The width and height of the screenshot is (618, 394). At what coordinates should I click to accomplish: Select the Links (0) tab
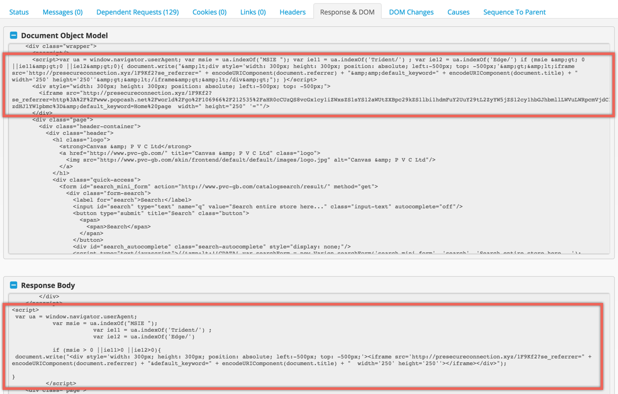[253, 12]
